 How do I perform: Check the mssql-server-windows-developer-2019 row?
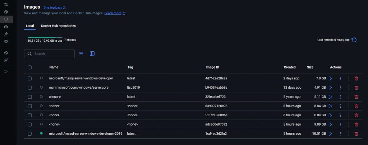(30, 134)
